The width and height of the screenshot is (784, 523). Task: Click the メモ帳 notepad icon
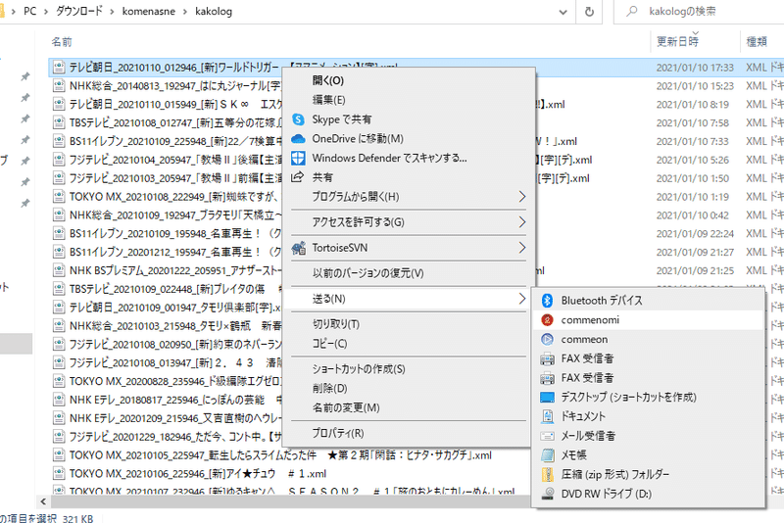548,455
